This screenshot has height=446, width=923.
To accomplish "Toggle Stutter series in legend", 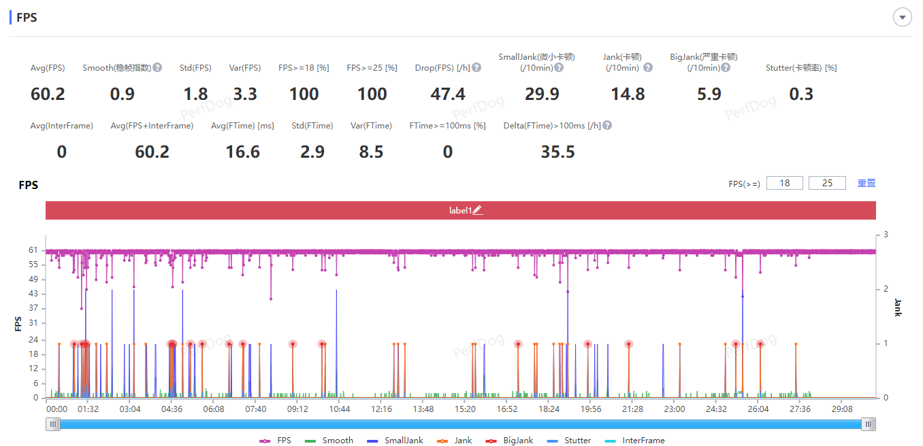I will point(568,441).
